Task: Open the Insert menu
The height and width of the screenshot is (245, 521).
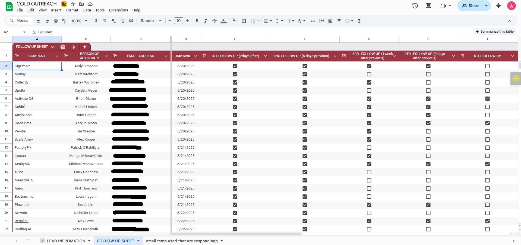Action: (56, 10)
